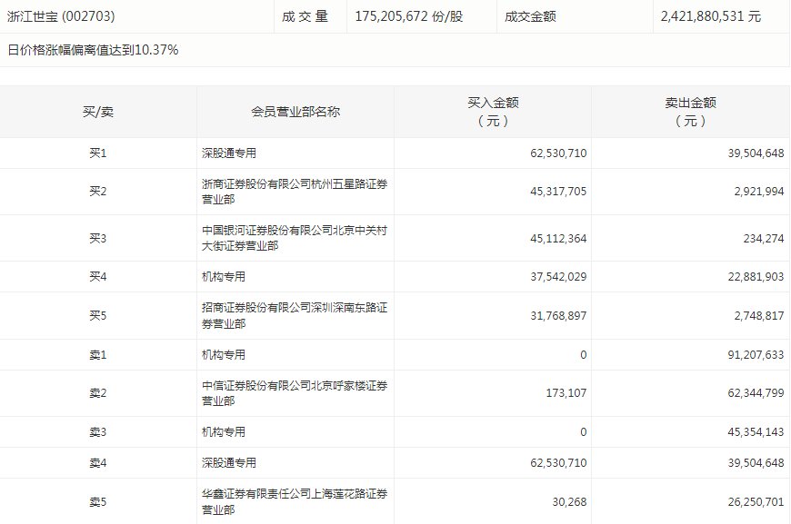
Task: Open 中信证券 北京呼家楼 branch entry
Action: (295, 393)
